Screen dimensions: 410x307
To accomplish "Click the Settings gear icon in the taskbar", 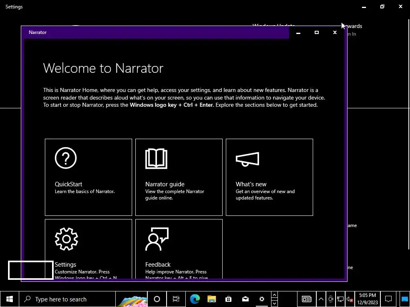I will (x=262, y=299).
